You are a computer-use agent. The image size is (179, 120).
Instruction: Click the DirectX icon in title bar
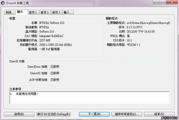(3, 3)
